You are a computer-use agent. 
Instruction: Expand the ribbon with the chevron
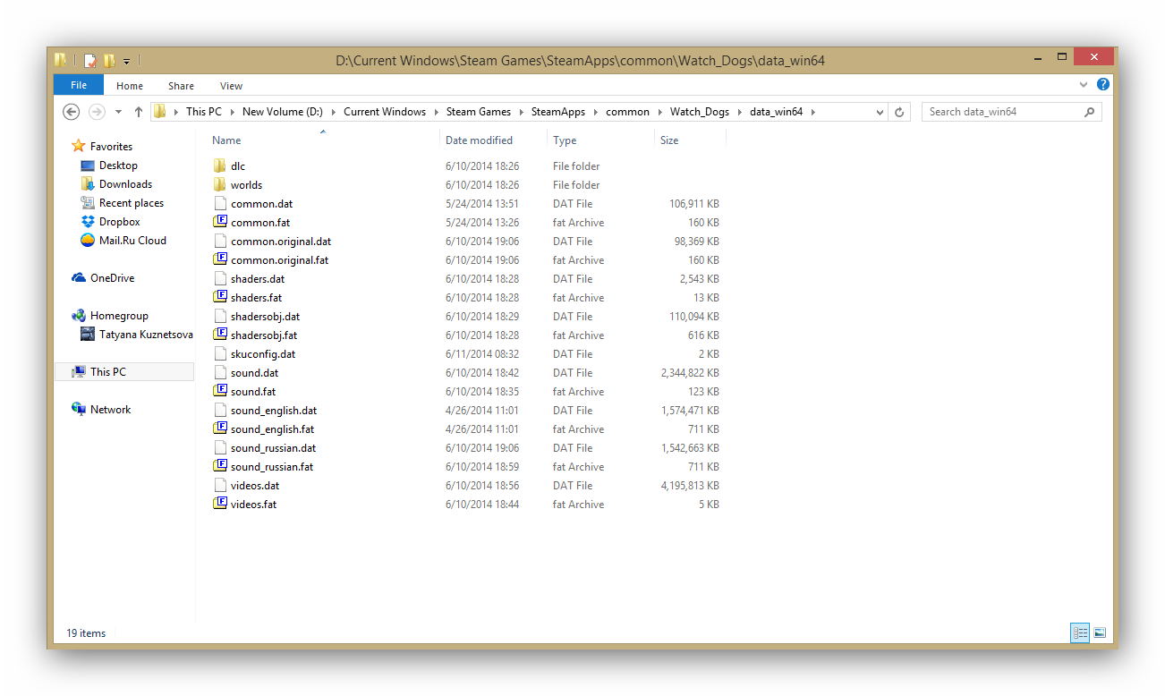[x=1084, y=85]
